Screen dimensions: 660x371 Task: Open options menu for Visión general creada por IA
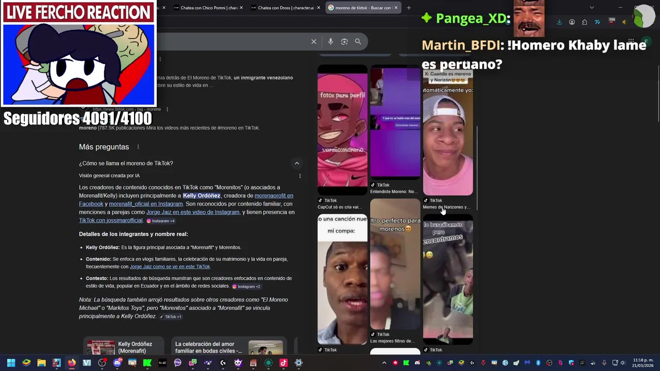tap(300, 176)
